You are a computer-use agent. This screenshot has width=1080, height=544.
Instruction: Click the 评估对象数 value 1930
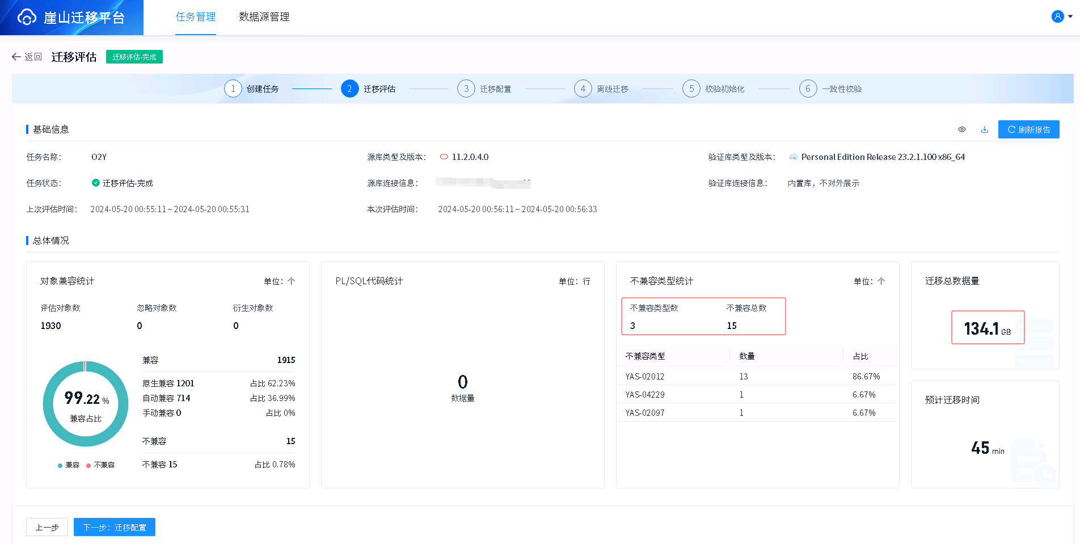50,326
